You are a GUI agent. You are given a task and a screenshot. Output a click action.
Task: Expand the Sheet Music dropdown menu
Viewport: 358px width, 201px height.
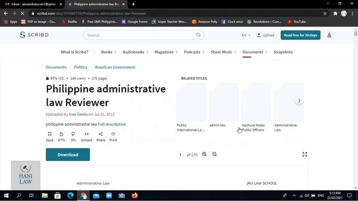[x=224, y=52]
